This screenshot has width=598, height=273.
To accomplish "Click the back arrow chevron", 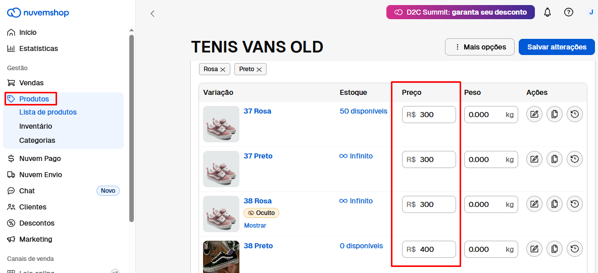I will 153,14.
